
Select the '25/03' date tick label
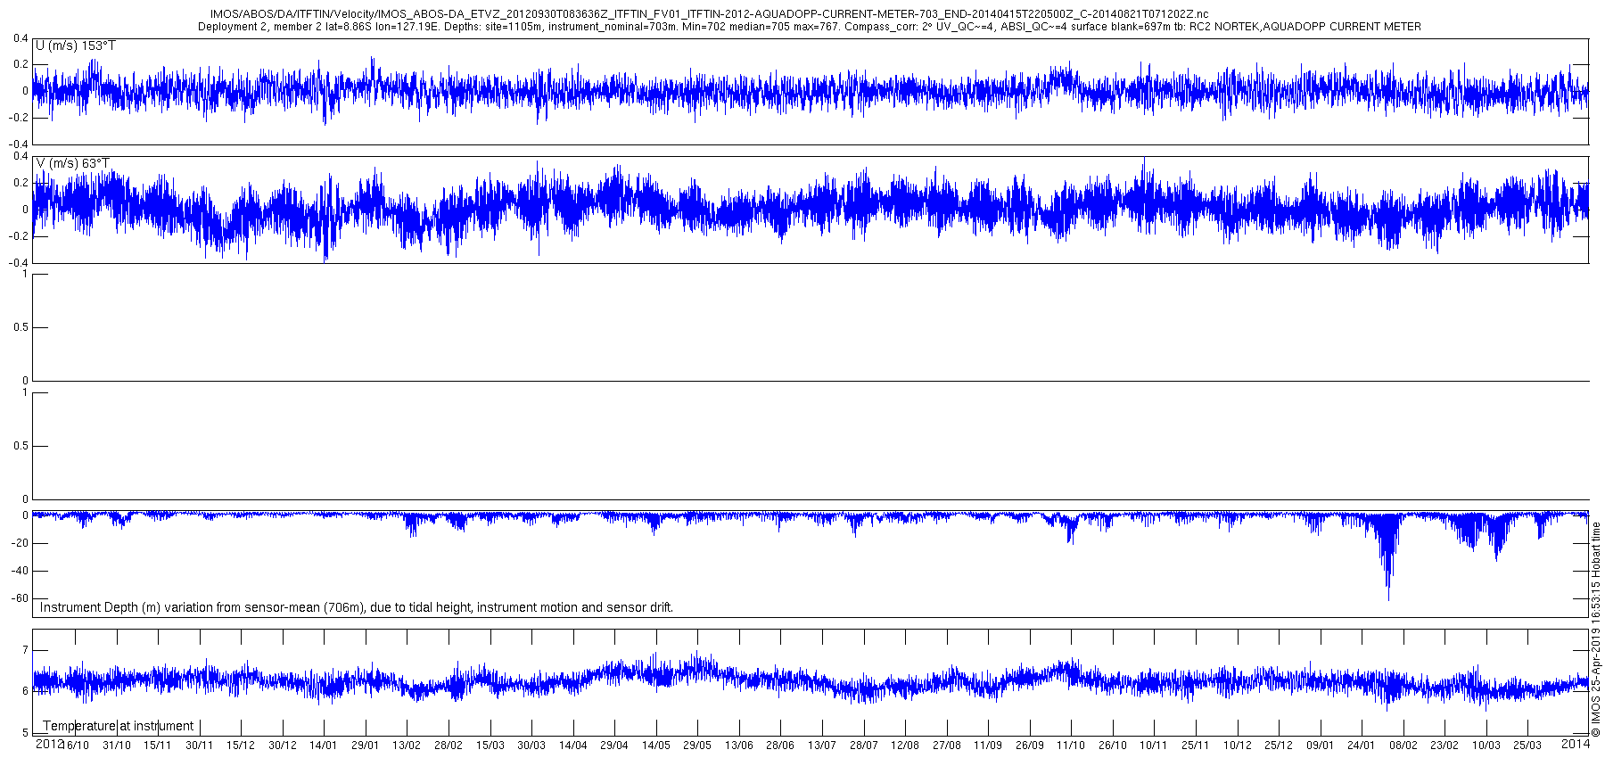pos(1527,746)
